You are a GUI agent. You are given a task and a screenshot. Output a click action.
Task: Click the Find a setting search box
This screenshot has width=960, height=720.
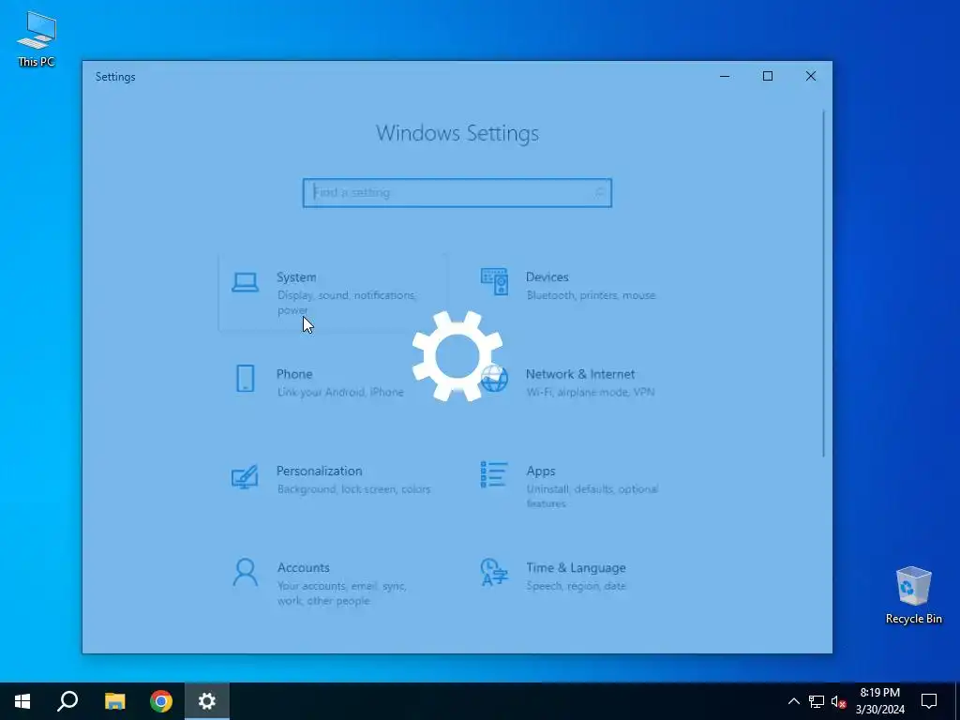tap(457, 193)
